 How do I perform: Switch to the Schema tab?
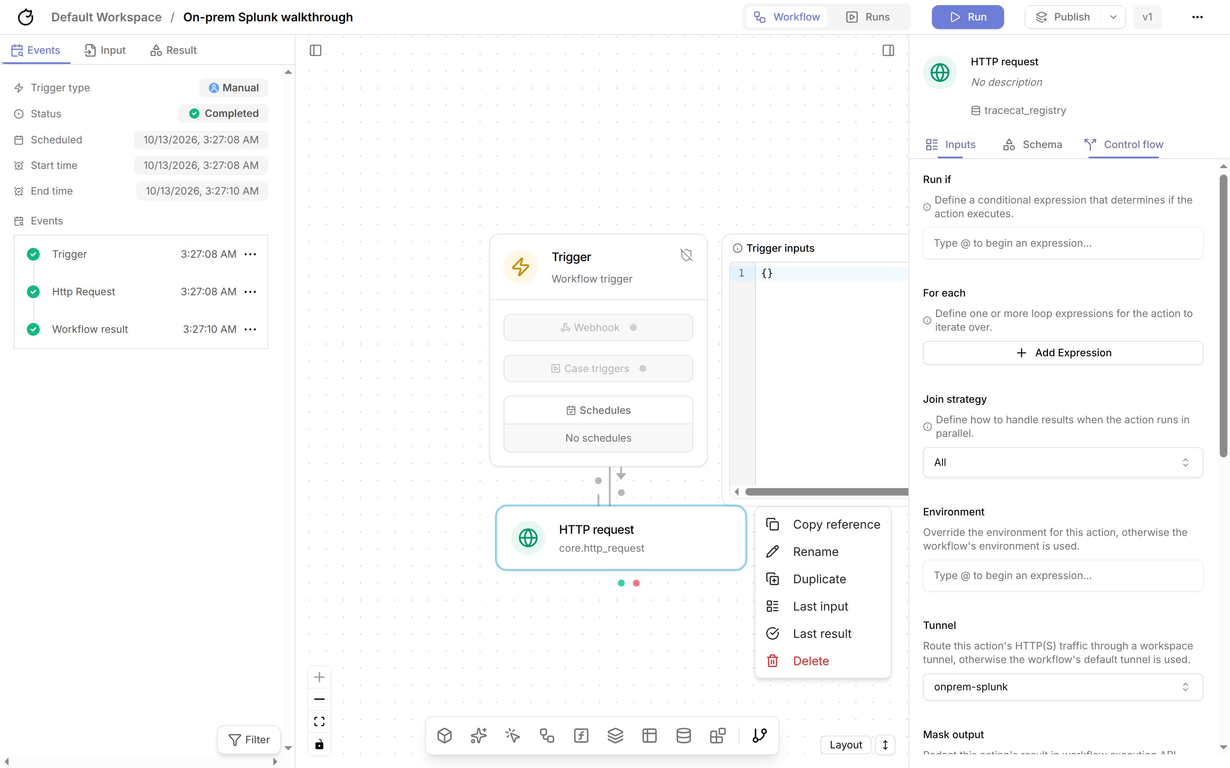tap(1032, 145)
